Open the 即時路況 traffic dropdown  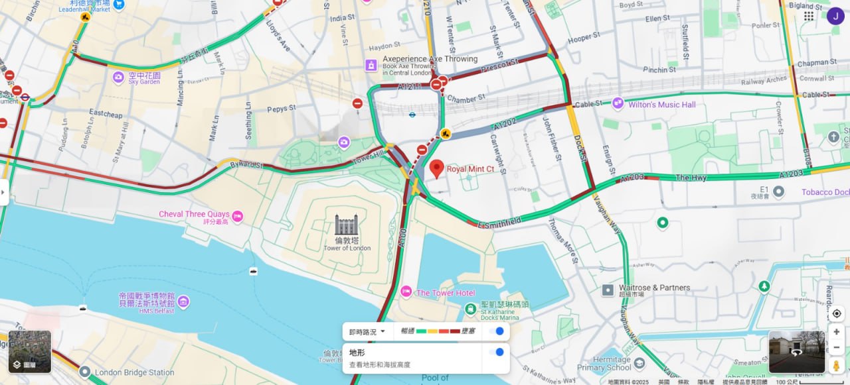(x=368, y=331)
